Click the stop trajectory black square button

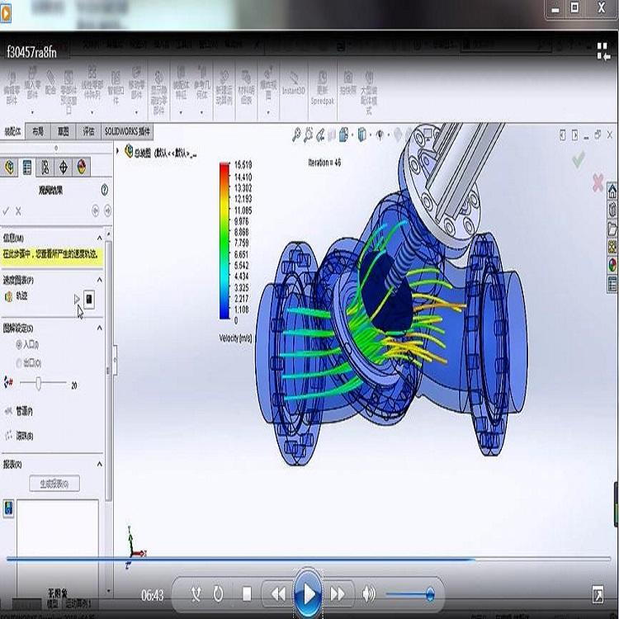[89, 300]
